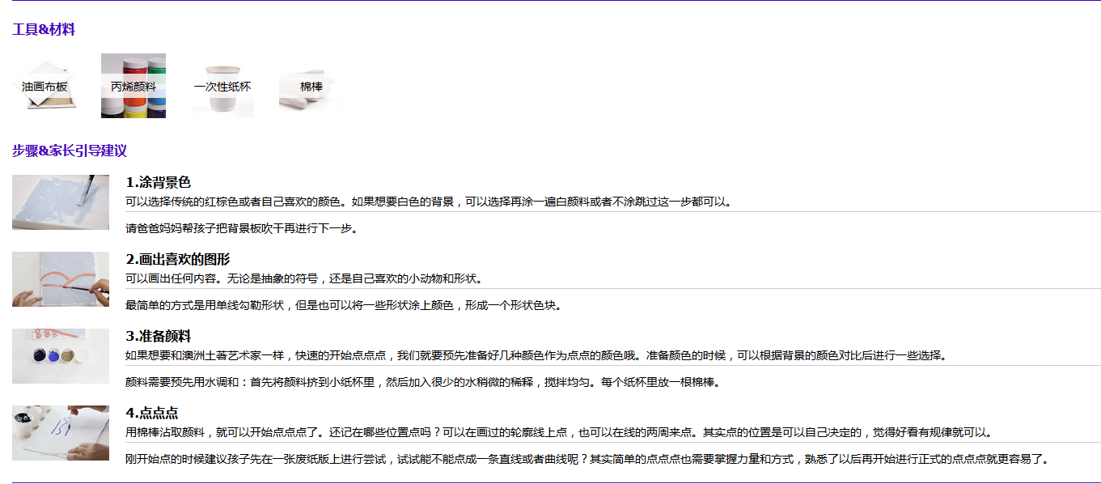Select the 丙烯颜料 acrylic paint image
The width and height of the screenshot is (1101, 484).
pyautogui.click(x=133, y=86)
